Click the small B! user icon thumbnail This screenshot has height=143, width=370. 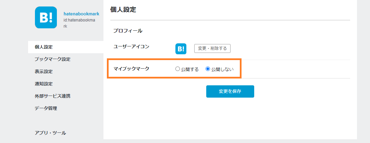point(181,49)
